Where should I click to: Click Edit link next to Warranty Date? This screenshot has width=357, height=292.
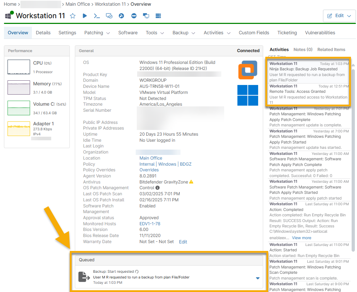pyautogui.click(x=183, y=242)
